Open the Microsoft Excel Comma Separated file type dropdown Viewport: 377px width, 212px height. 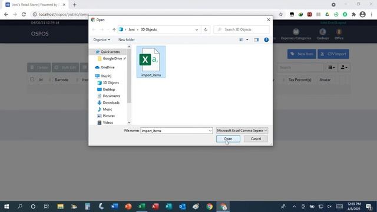[242, 131]
